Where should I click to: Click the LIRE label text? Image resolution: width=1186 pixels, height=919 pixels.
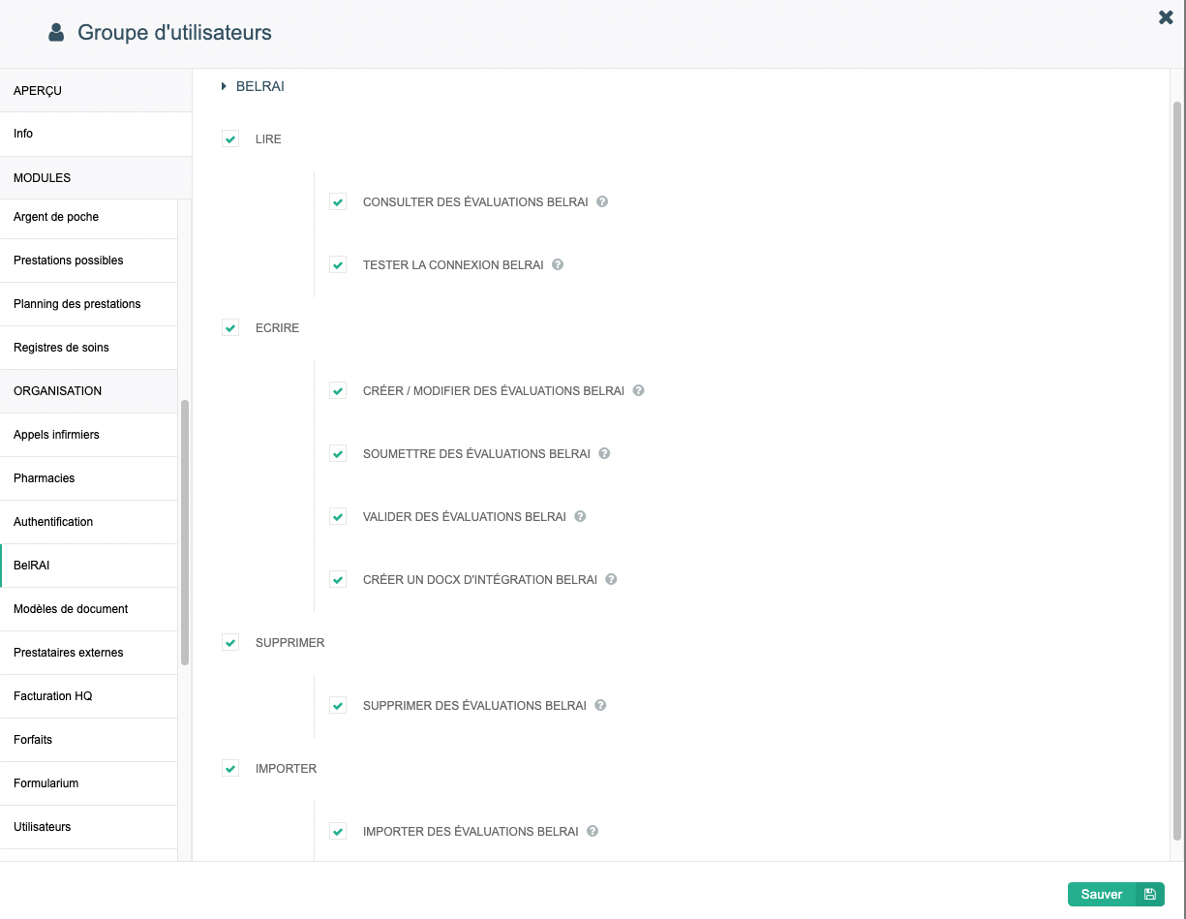(x=268, y=139)
